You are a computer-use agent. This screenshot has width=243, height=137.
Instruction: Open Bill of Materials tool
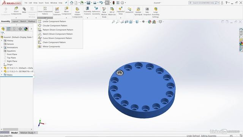tap(112, 11)
